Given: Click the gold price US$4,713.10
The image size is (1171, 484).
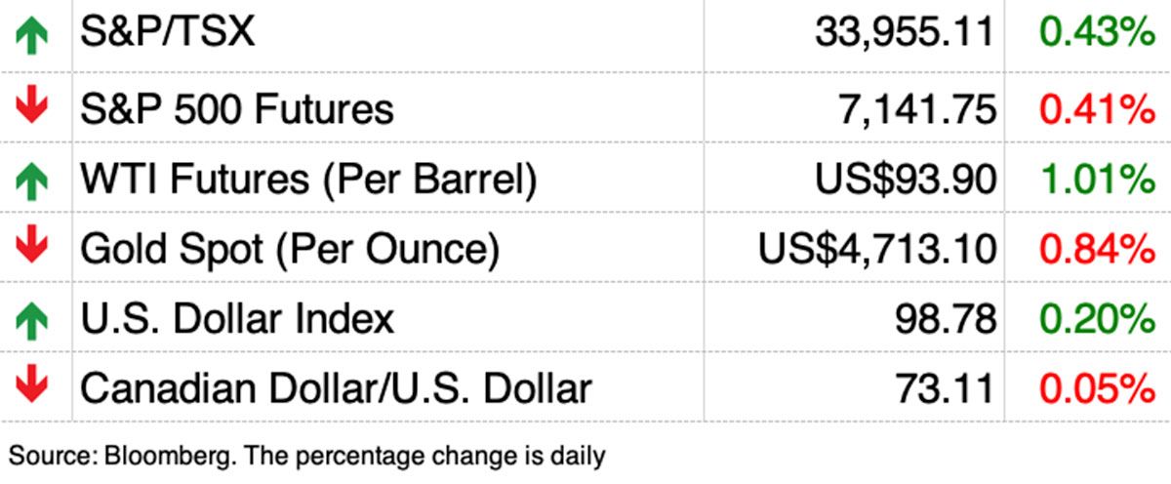Looking at the screenshot, I should coord(877,249).
